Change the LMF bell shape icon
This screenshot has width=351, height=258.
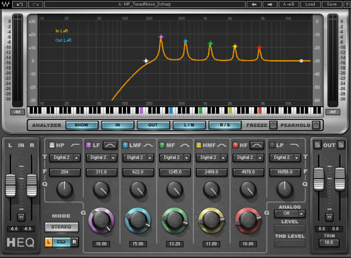[148, 145]
